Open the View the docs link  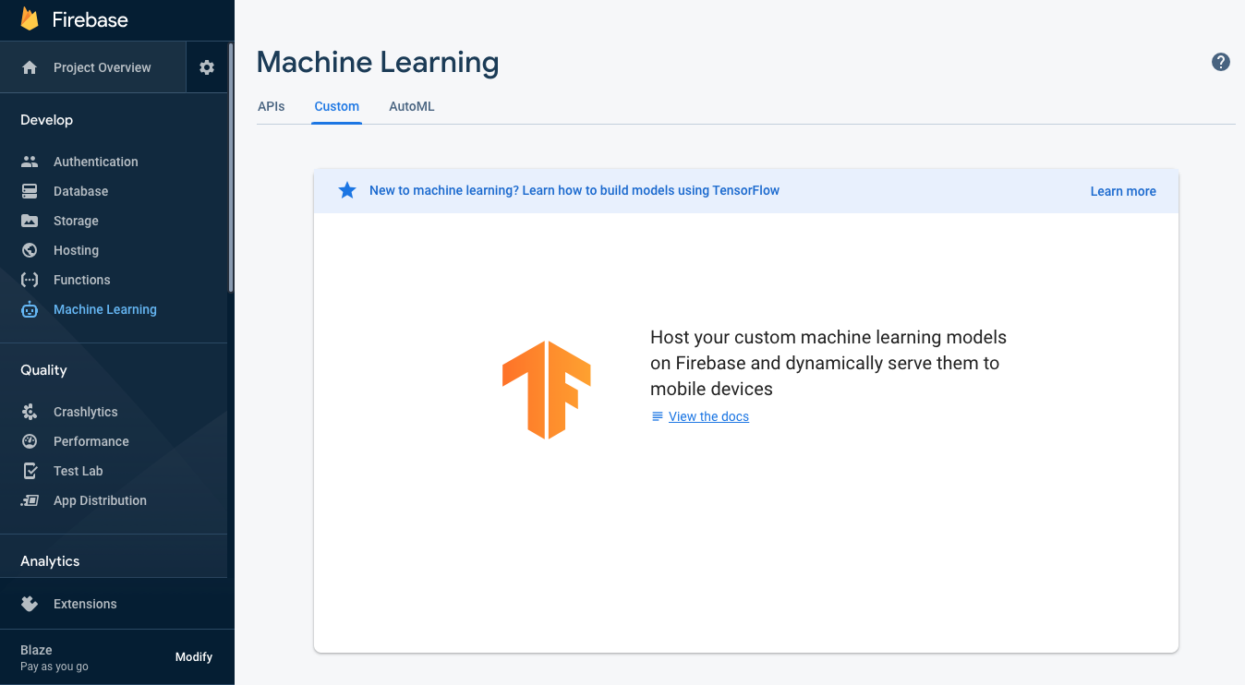click(x=708, y=416)
